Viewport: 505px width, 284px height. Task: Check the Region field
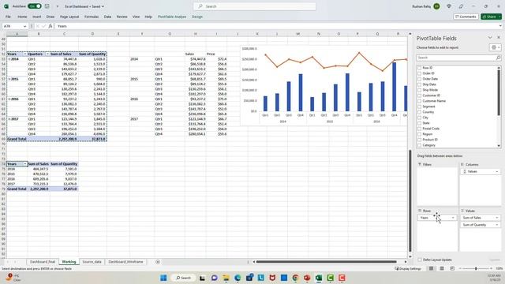(x=419, y=134)
